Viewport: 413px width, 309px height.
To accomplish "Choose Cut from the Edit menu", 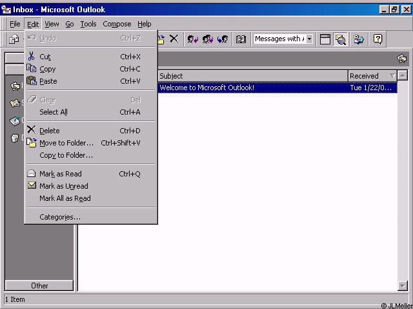I will pyautogui.click(x=91, y=57).
